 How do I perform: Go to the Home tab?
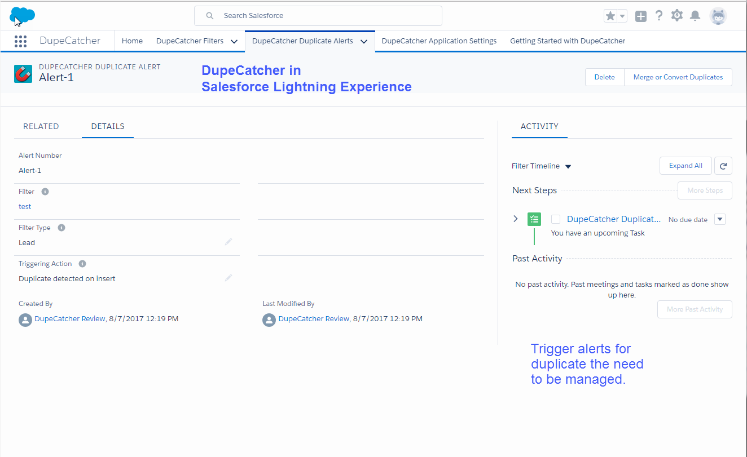click(x=132, y=41)
